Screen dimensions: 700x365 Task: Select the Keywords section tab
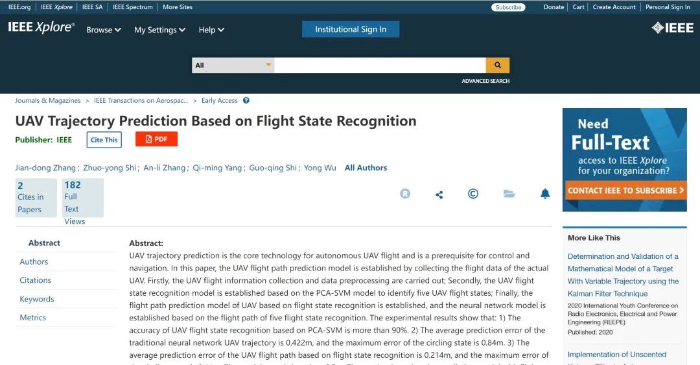click(x=37, y=299)
